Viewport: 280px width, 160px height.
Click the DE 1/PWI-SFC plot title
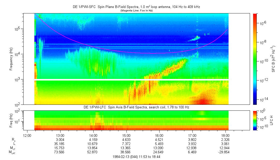click(x=136, y=7)
